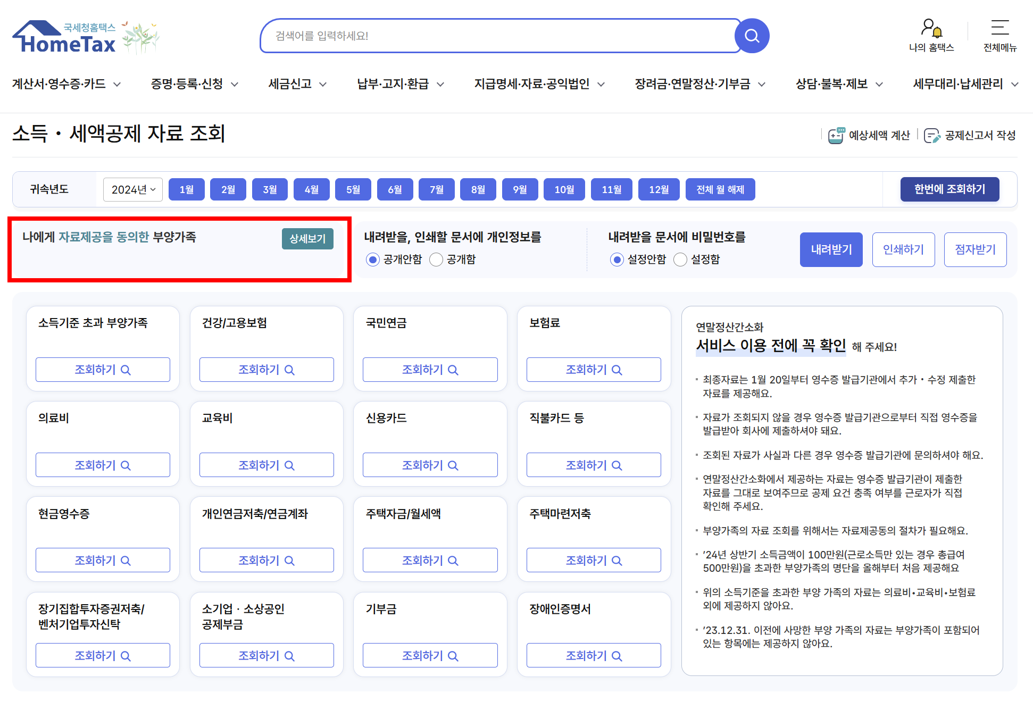Toggle the 7월 month button
Screen dimensions: 1033x718
click(x=436, y=189)
